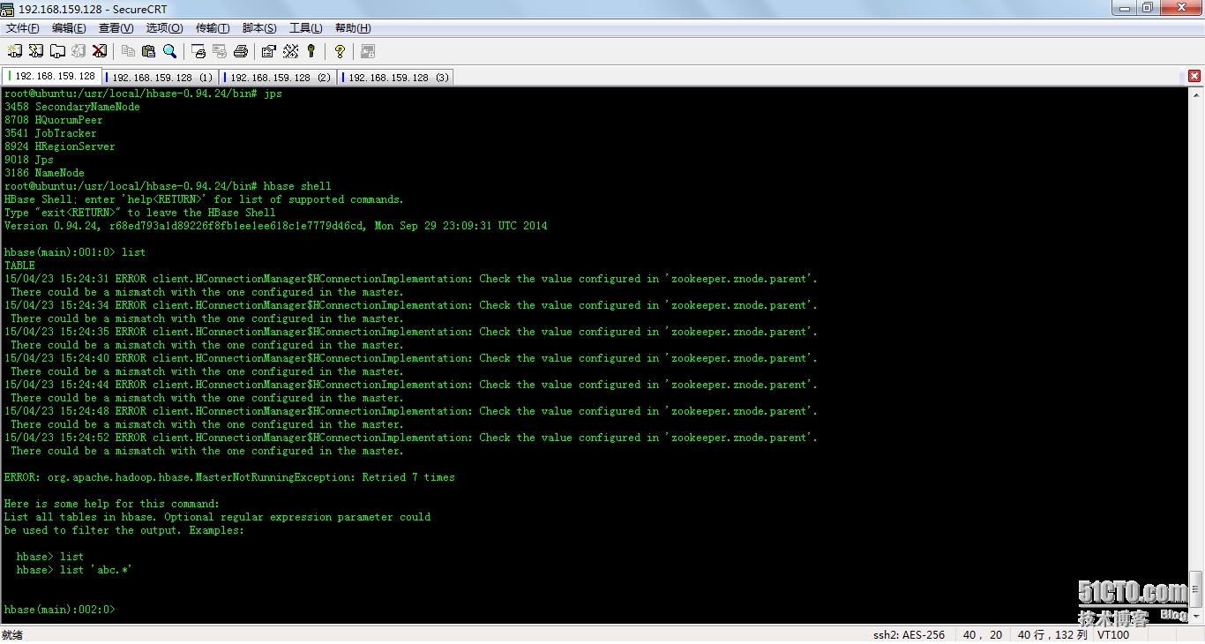Click the 15:24:40 ERROR log line
The width and height of the screenshot is (1205, 644).
click(411, 358)
